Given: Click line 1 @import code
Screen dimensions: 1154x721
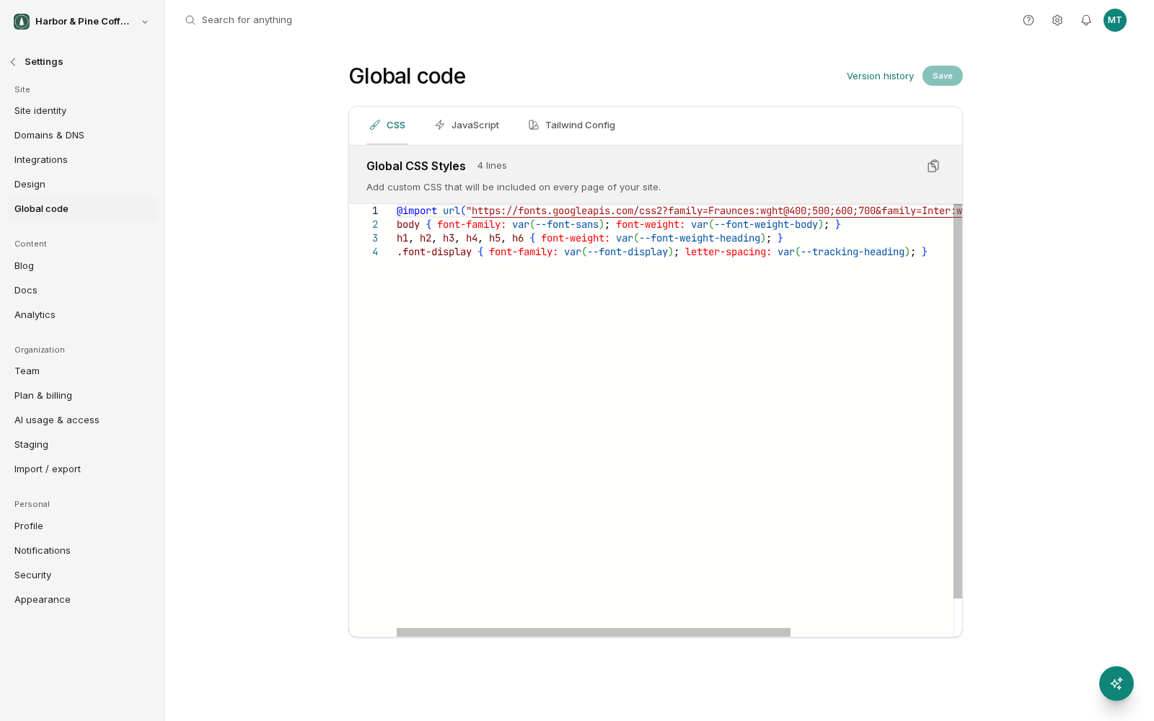Looking at the screenshot, I should click(x=679, y=211).
